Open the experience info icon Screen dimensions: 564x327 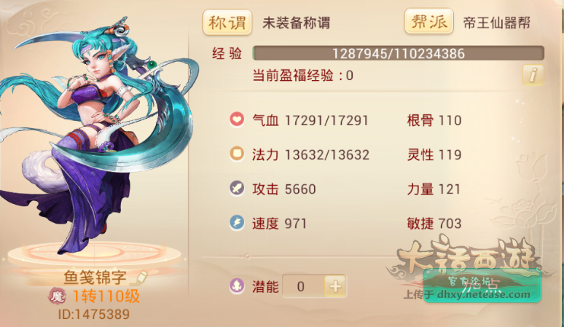click(533, 75)
